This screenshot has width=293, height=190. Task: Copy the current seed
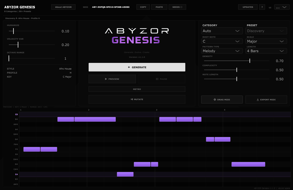tap(143, 7)
